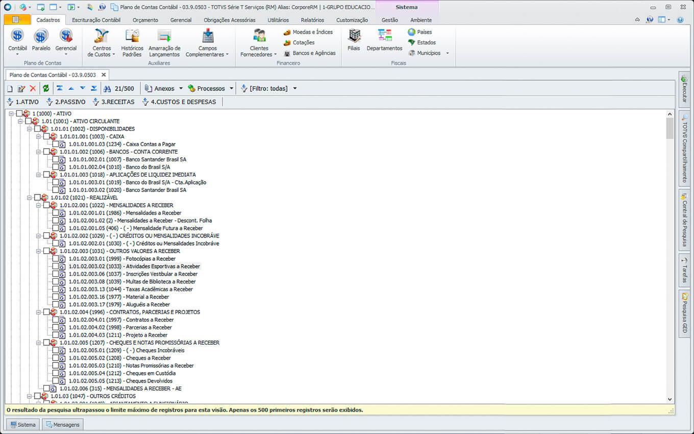Open Clientes Fornecedores icon
Viewport: 694px width, 434px height.
(x=259, y=37)
